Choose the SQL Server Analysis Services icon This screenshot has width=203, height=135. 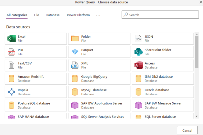click(75, 117)
